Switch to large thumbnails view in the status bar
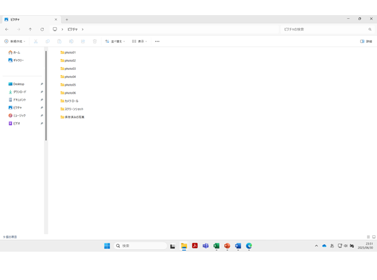The height and width of the screenshot is (280, 377). click(374, 237)
